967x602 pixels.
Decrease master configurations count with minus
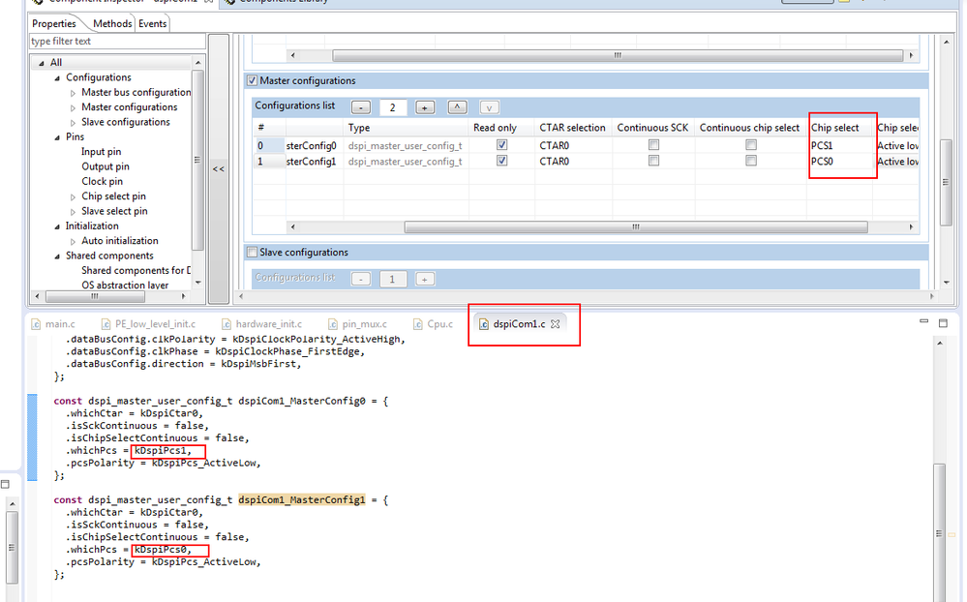coord(361,108)
